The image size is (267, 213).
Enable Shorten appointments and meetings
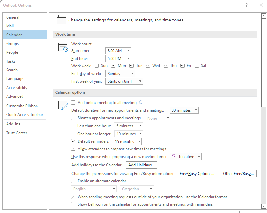pos(73,118)
